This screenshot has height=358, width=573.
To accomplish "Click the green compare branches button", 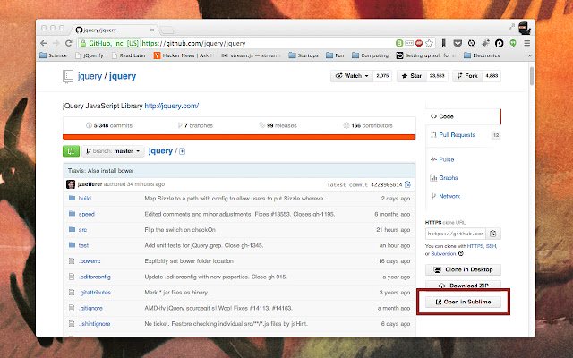I will [71, 151].
